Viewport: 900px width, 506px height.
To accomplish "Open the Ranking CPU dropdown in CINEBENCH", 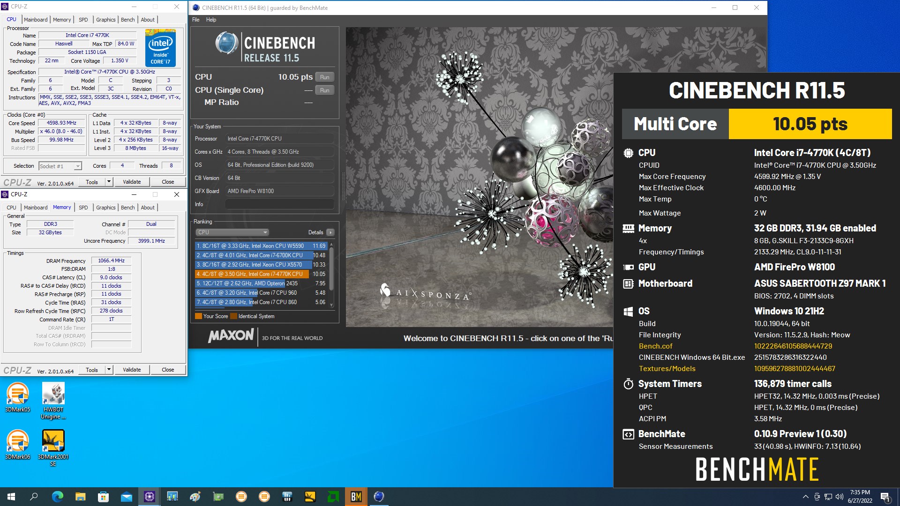I will [232, 232].
